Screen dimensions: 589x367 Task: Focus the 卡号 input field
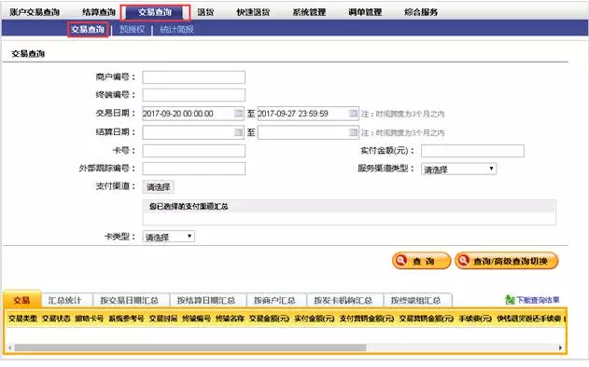pyautogui.click(x=194, y=151)
